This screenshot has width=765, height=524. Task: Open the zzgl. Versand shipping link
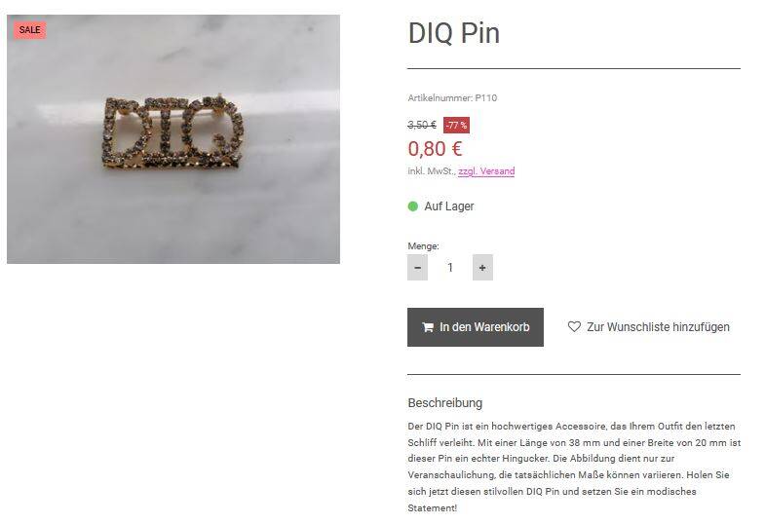pos(486,171)
